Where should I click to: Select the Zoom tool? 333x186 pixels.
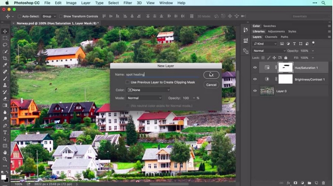click(5, 159)
